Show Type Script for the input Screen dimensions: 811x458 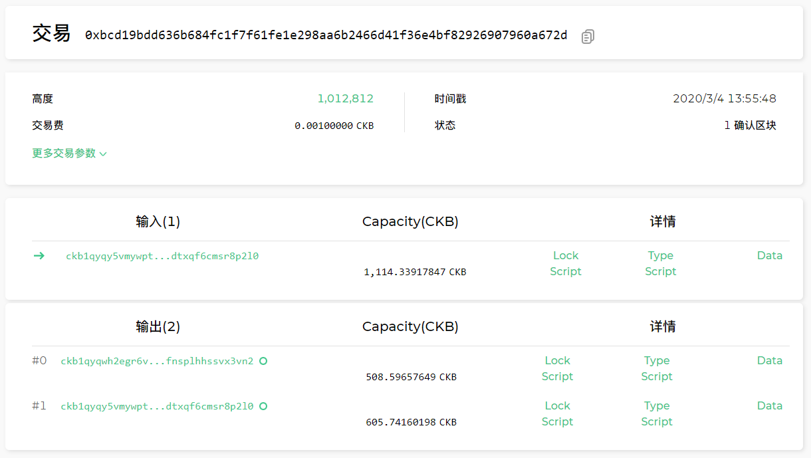pos(660,263)
